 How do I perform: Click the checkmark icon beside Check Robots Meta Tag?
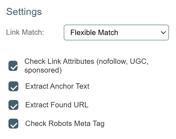point(14,125)
